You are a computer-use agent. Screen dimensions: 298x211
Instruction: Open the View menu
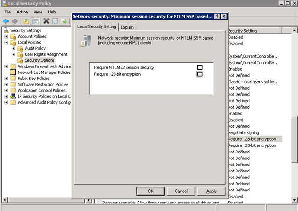pyautogui.click(x=38, y=12)
